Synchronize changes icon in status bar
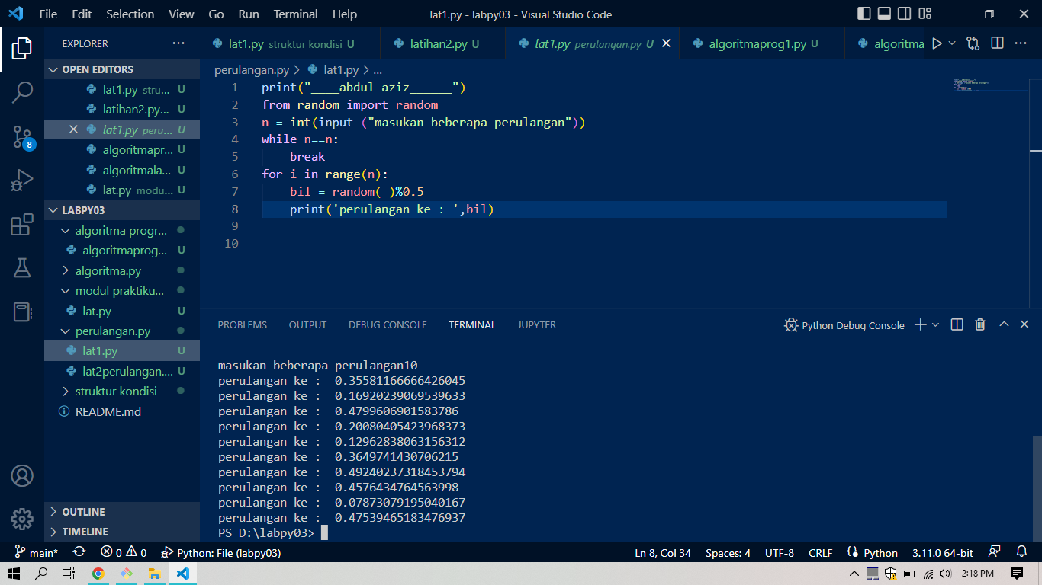This screenshot has height=585, width=1042. click(79, 553)
